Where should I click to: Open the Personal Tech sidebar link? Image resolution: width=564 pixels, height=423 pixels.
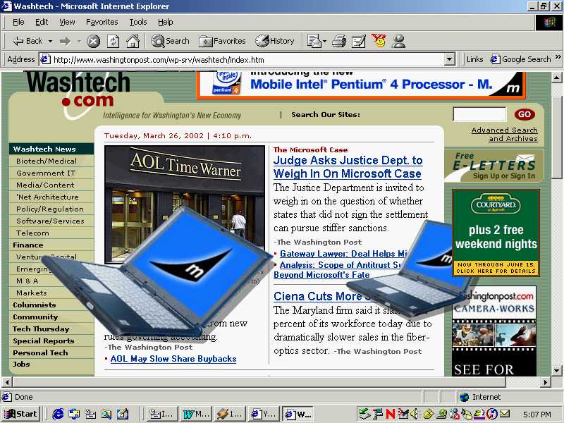click(x=40, y=353)
